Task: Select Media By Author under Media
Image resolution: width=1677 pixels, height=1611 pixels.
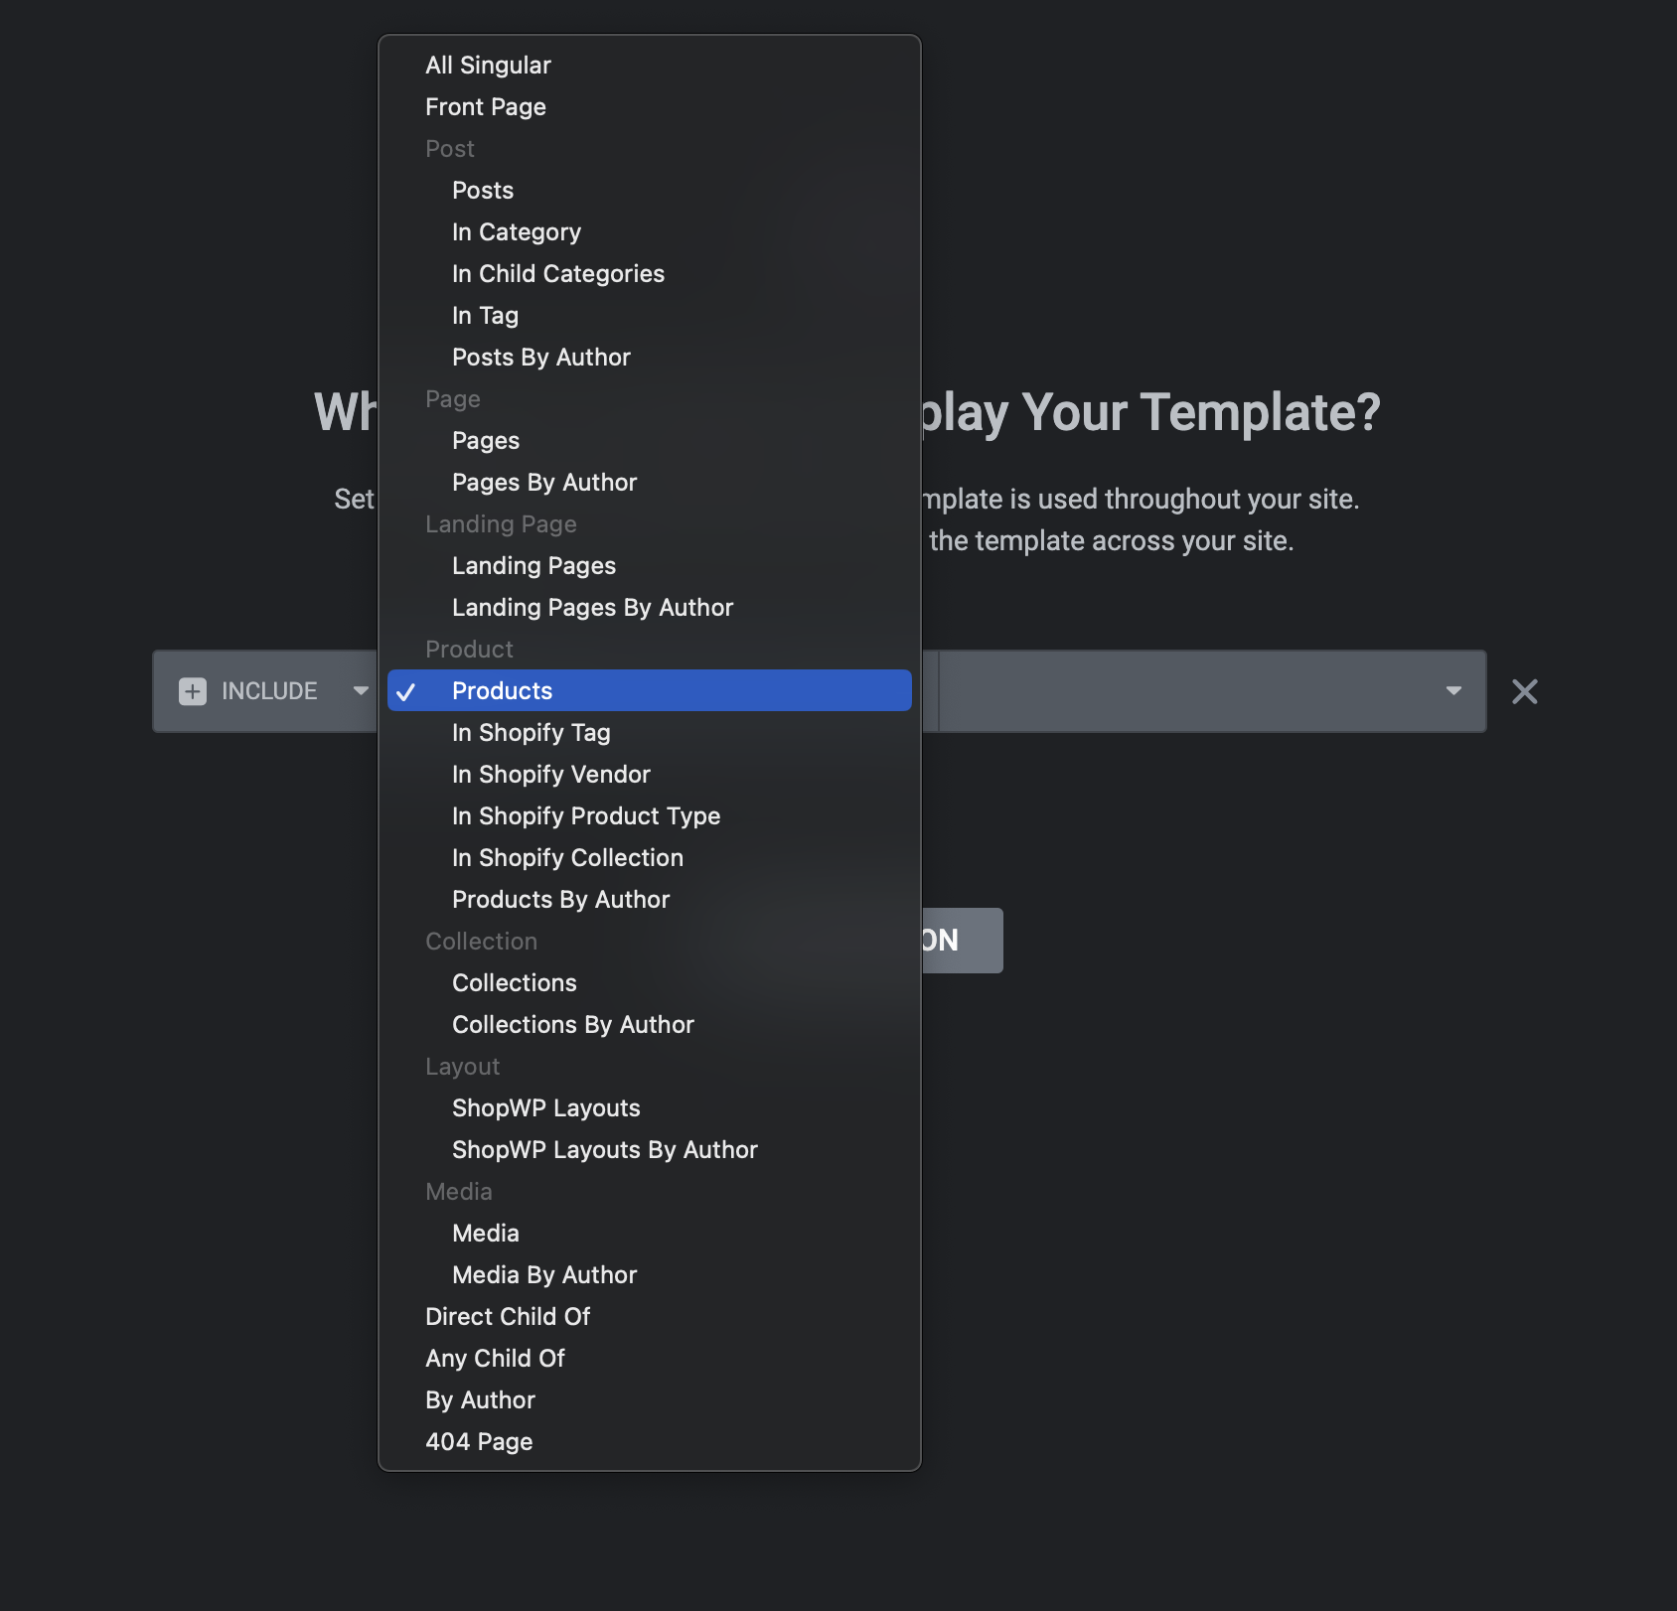Action: tap(544, 1274)
